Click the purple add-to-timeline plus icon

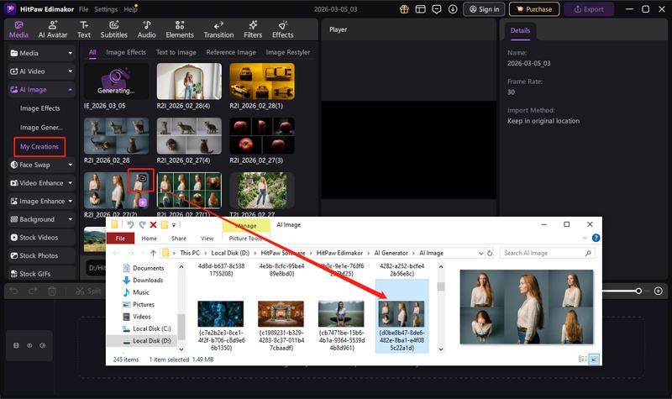pos(143,202)
